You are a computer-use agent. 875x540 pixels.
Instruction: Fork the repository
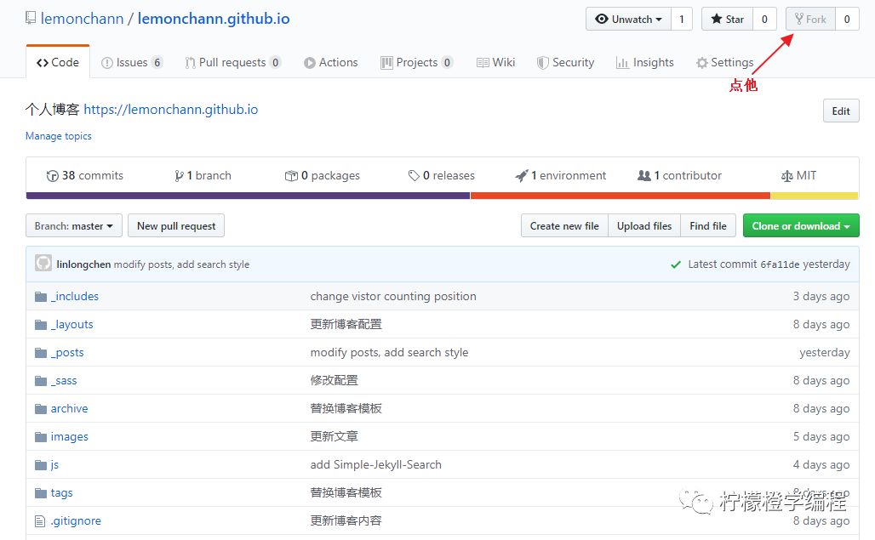[x=810, y=19]
